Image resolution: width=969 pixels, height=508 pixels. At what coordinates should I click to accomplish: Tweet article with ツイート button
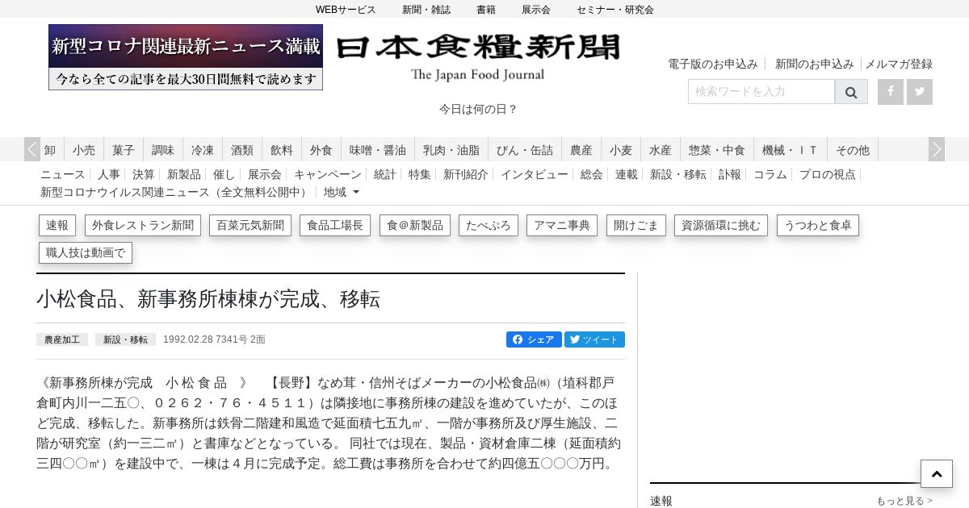pos(594,339)
